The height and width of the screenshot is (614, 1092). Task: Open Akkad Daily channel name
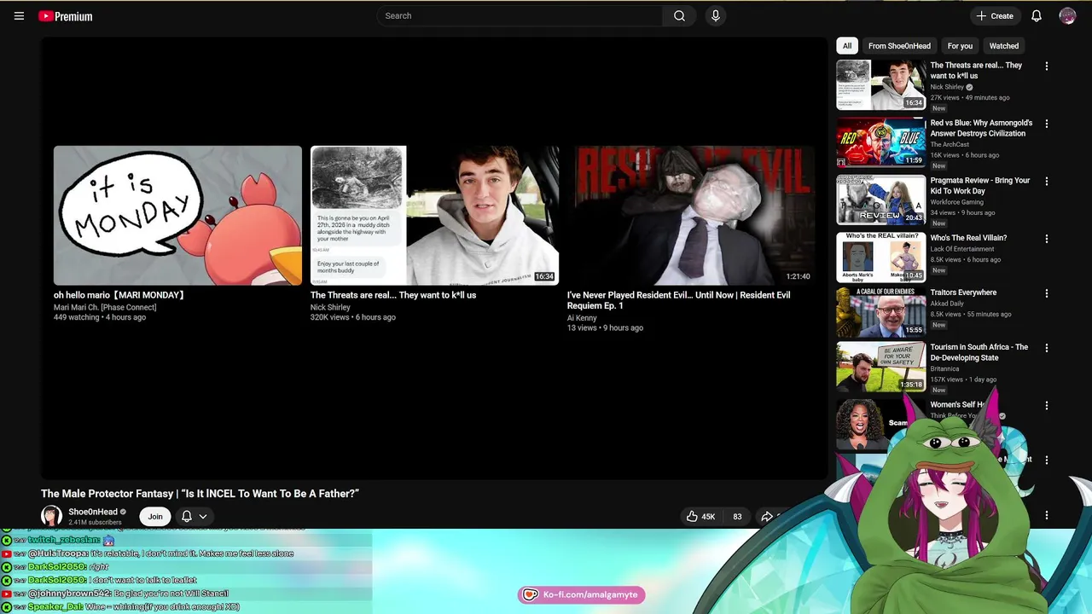tap(947, 304)
